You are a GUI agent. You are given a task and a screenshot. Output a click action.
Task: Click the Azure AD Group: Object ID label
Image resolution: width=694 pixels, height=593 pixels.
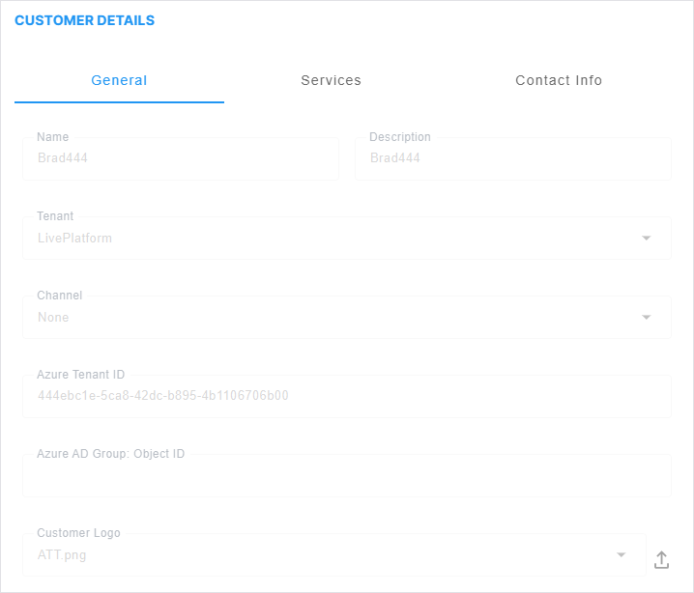pos(111,454)
